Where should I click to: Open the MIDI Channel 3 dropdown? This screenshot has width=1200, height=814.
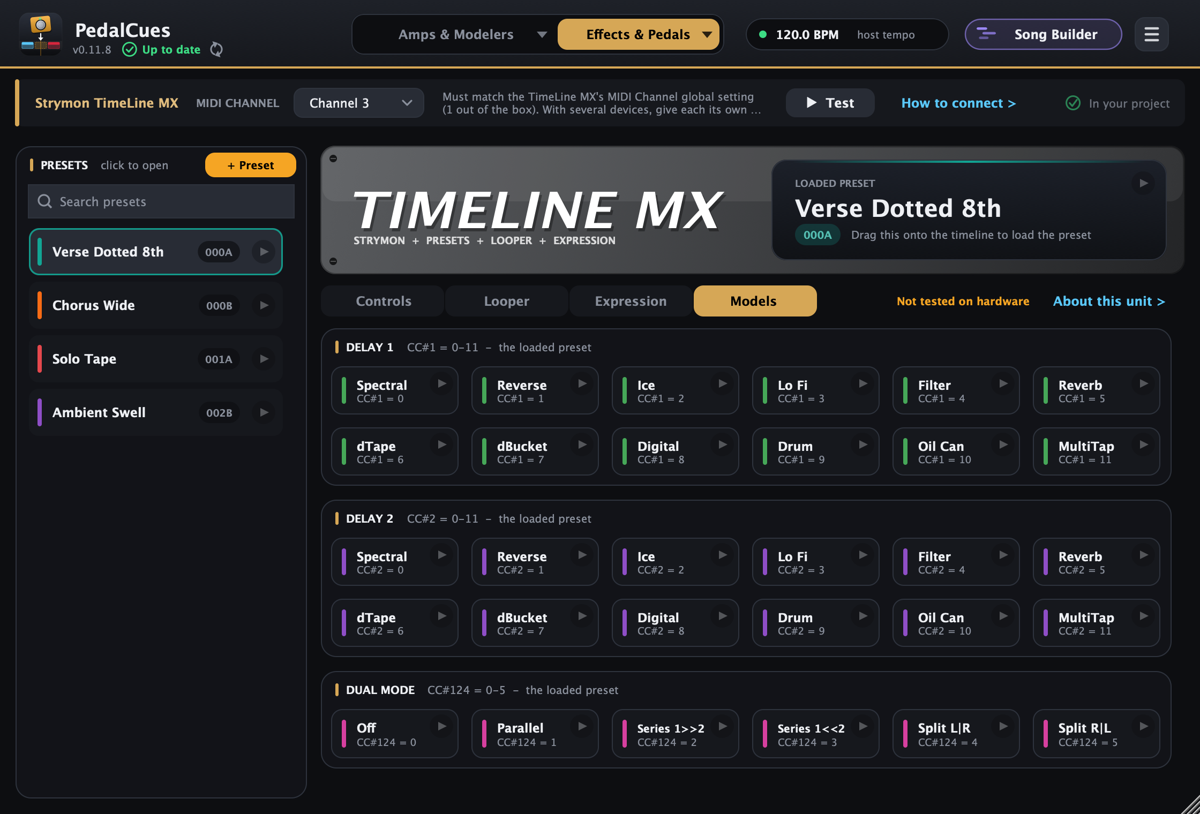click(x=358, y=103)
